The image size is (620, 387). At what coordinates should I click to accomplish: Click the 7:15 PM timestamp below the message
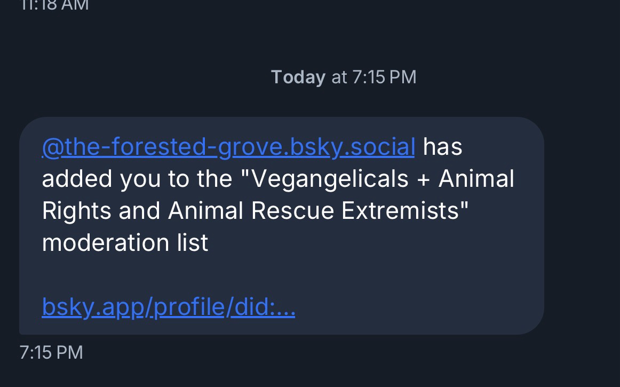coord(51,352)
